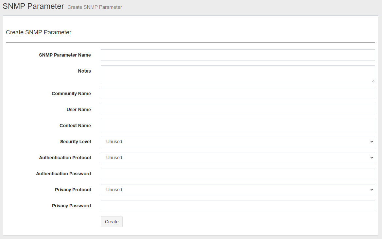Viewport: 382px width, 239px height.
Task: Click the 'Community Name' label text
Action: coord(71,94)
